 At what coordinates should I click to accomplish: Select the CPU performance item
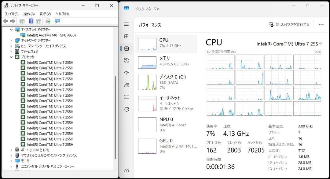[x=166, y=44]
